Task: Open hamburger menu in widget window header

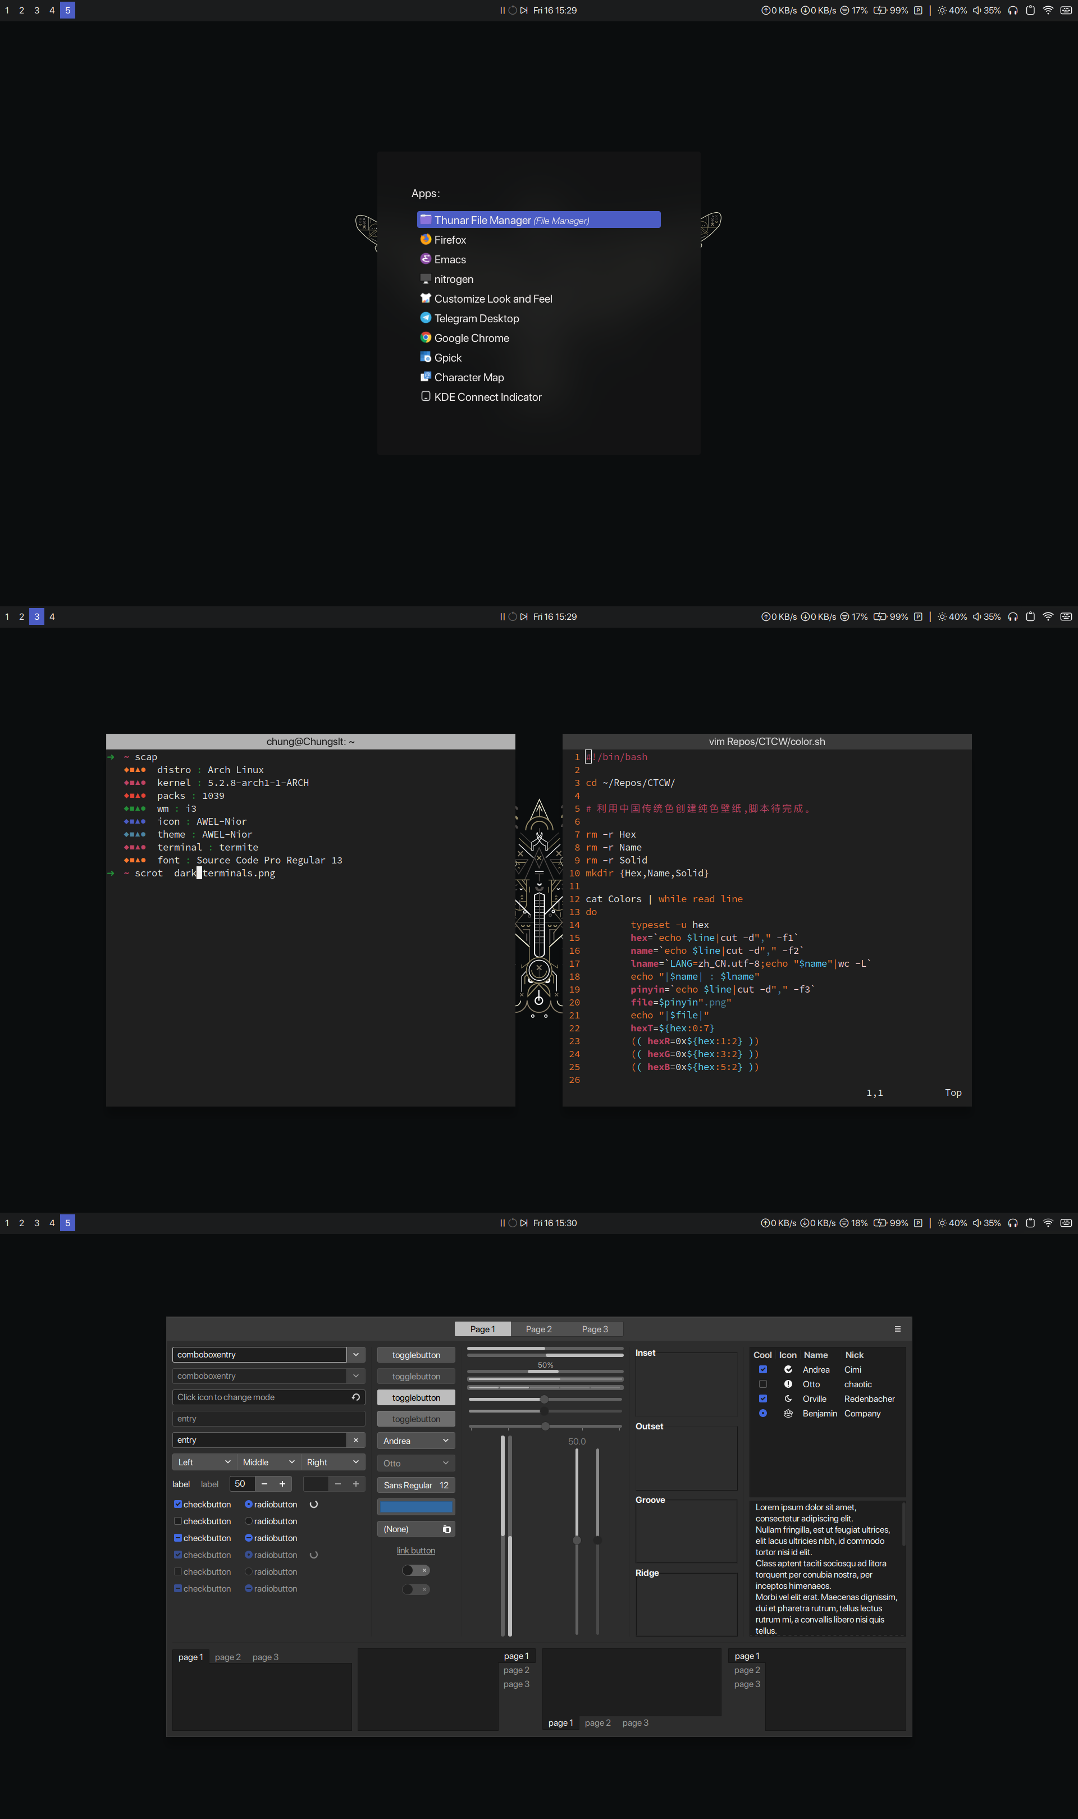Action: click(897, 1329)
